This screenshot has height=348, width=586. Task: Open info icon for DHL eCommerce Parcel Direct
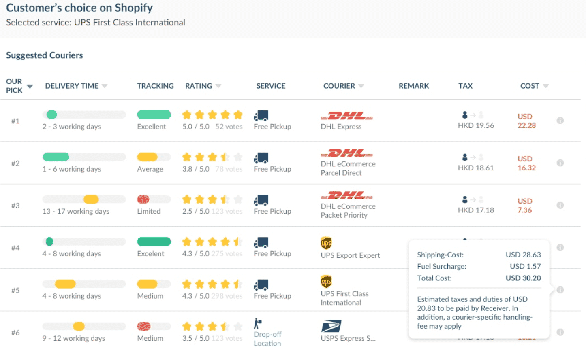click(x=560, y=163)
